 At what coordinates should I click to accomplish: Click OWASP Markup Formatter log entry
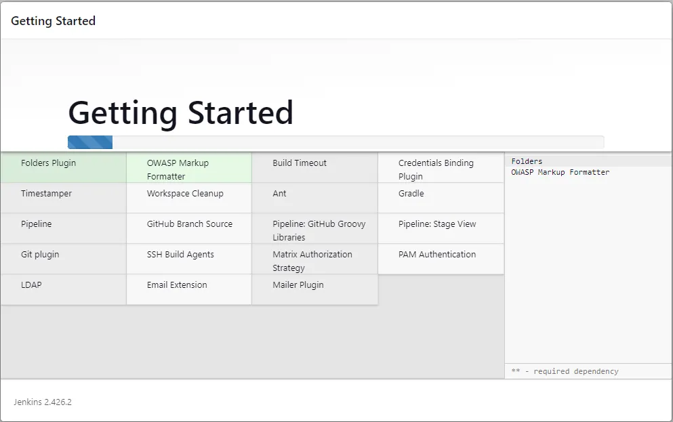[x=560, y=172]
